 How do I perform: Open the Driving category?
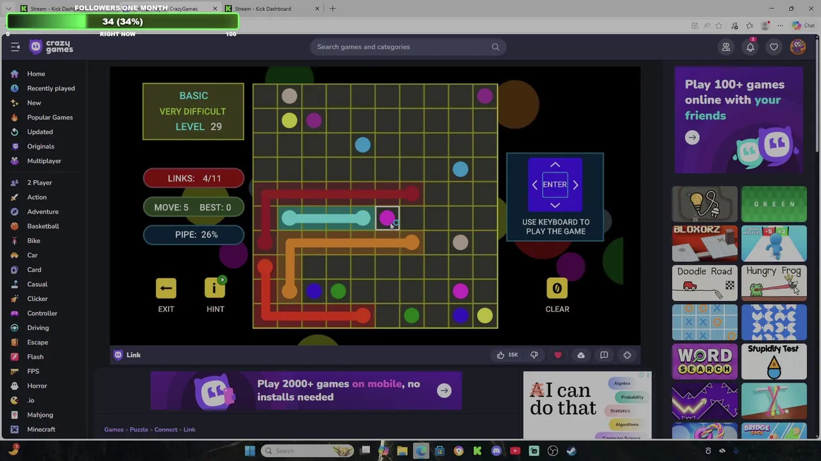[x=38, y=328]
